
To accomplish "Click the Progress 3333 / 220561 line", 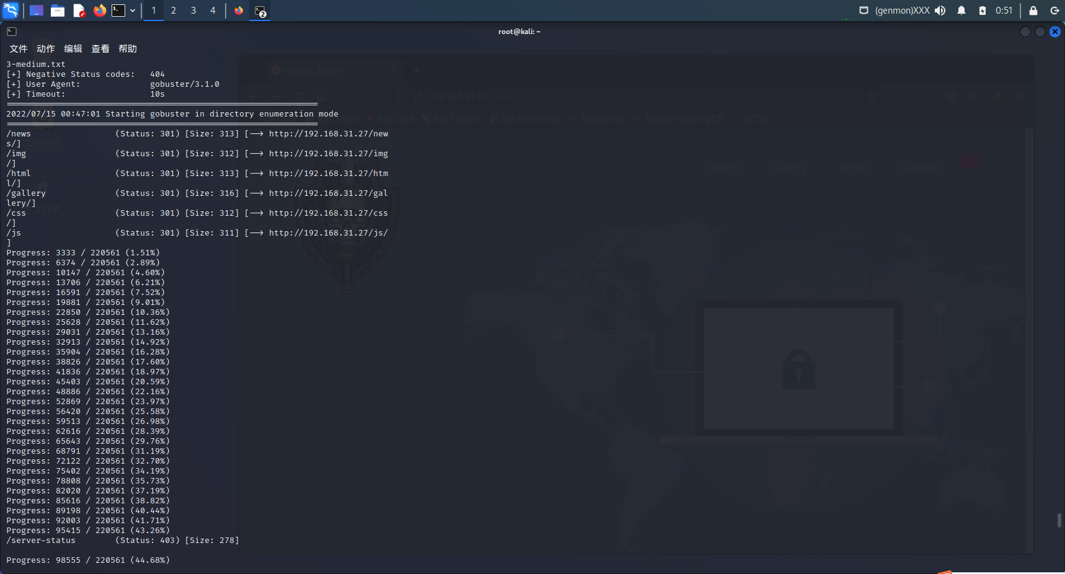I will (x=83, y=253).
